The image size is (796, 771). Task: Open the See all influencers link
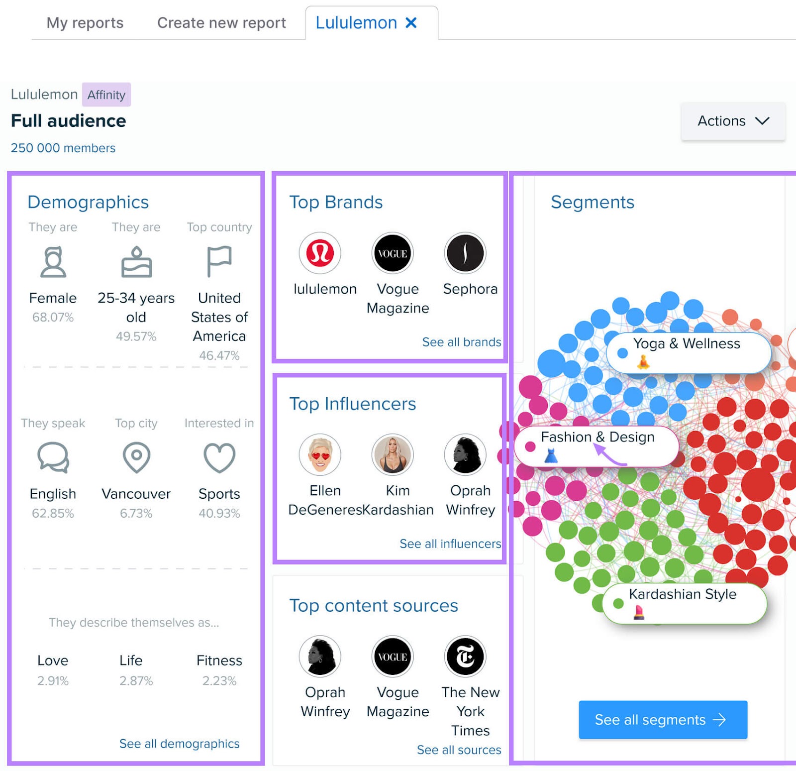click(449, 544)
